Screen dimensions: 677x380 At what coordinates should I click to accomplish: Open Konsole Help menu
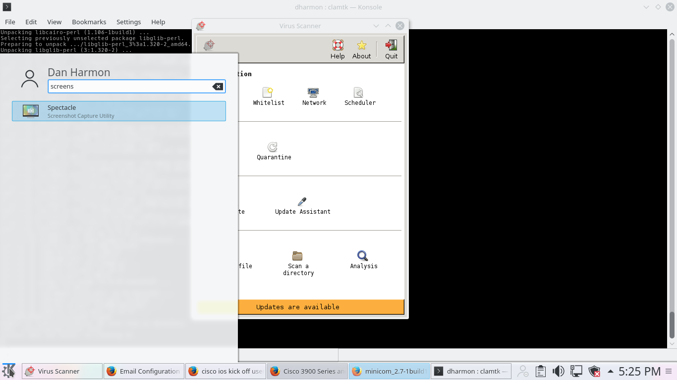(x=158, y=22)
